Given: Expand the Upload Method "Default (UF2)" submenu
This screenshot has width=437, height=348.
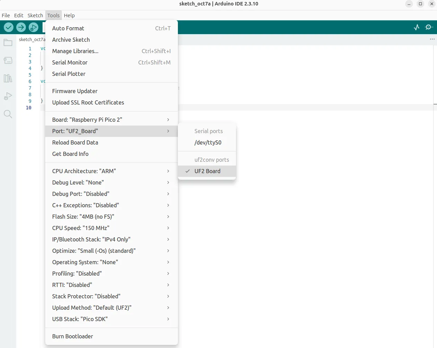Looking at the screenshot, I should click(x=112, y=308).
